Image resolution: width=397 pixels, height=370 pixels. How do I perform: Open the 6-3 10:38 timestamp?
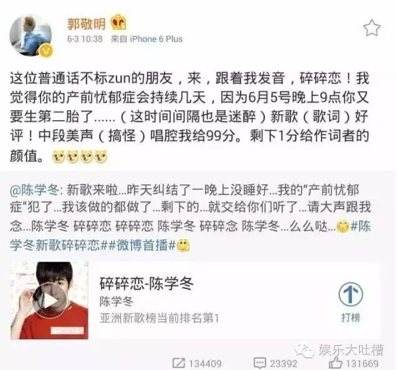pos(85,39)
